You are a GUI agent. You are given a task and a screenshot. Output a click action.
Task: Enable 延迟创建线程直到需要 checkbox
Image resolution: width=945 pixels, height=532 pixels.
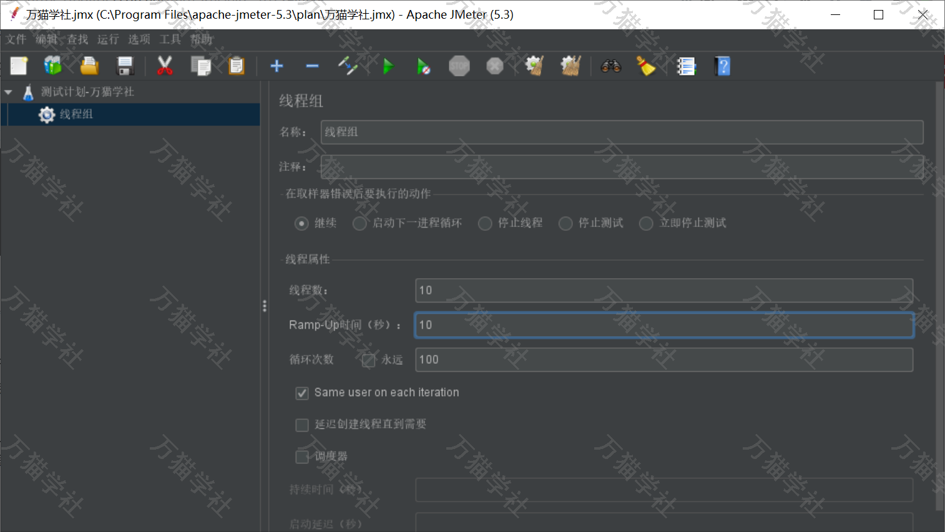pos(302,425)
